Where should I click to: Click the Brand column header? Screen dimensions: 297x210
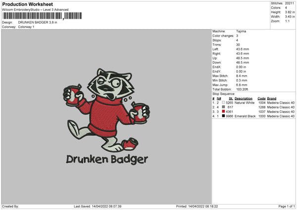[272, 99]
